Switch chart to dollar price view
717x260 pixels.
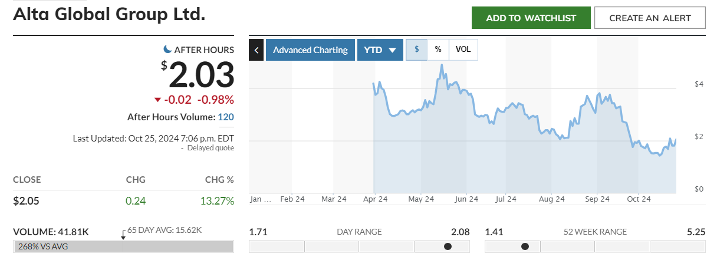coord(417,50)
